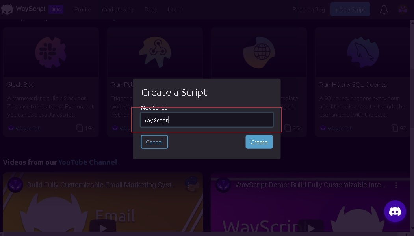
Task: Select the Slack Bot template icon
Action: (51, 52)
